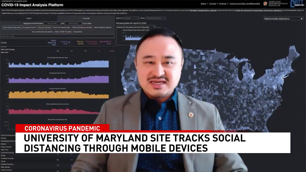Toggle the Population metric chip

[x=78, y=32]
